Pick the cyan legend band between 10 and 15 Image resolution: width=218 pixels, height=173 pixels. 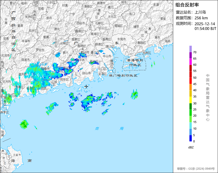point(190,126)
